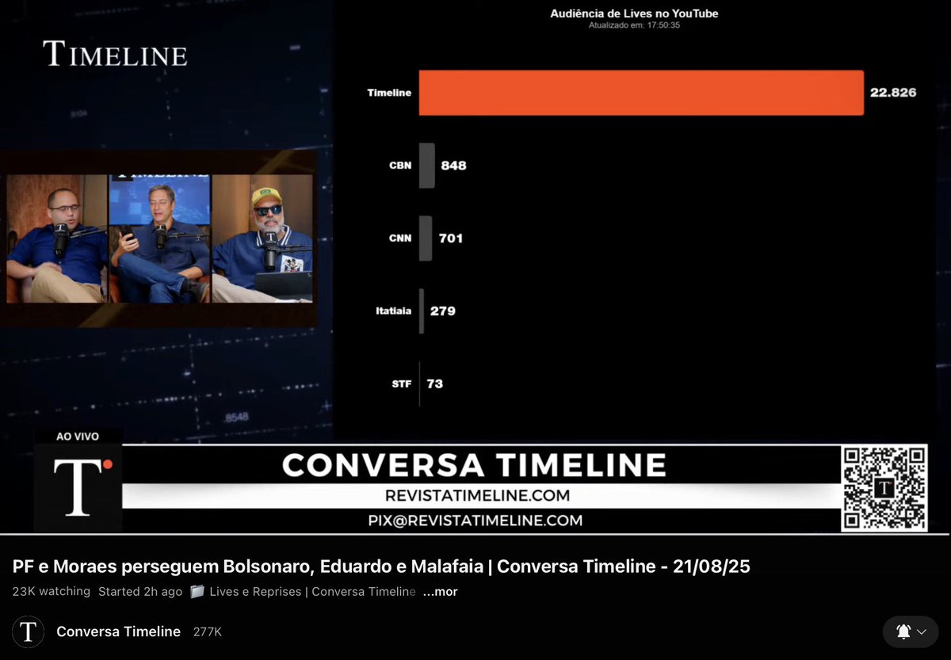Click the Started 2h ago text
Viewport: 951px width, 660px height.
(140, 591)
